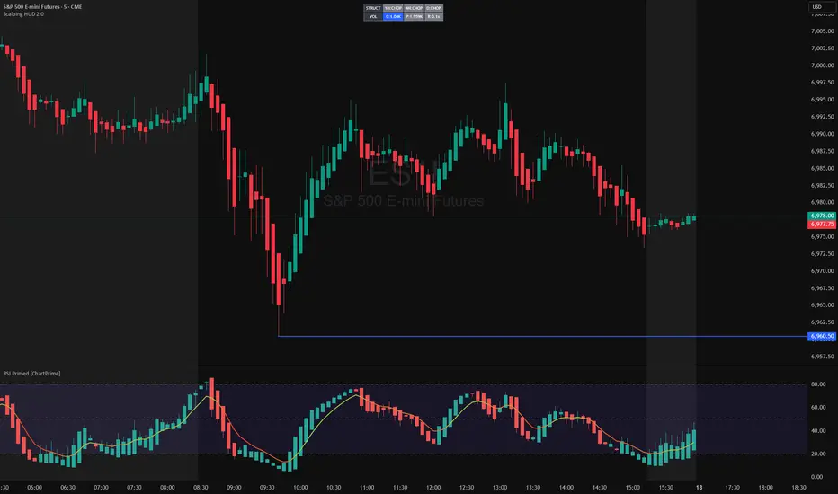
Task: Click the 6,970.00 price axis value
Action: tap(822, 270)
